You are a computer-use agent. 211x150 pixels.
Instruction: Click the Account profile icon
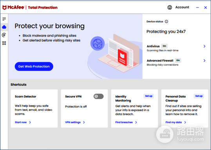(170, 7)
